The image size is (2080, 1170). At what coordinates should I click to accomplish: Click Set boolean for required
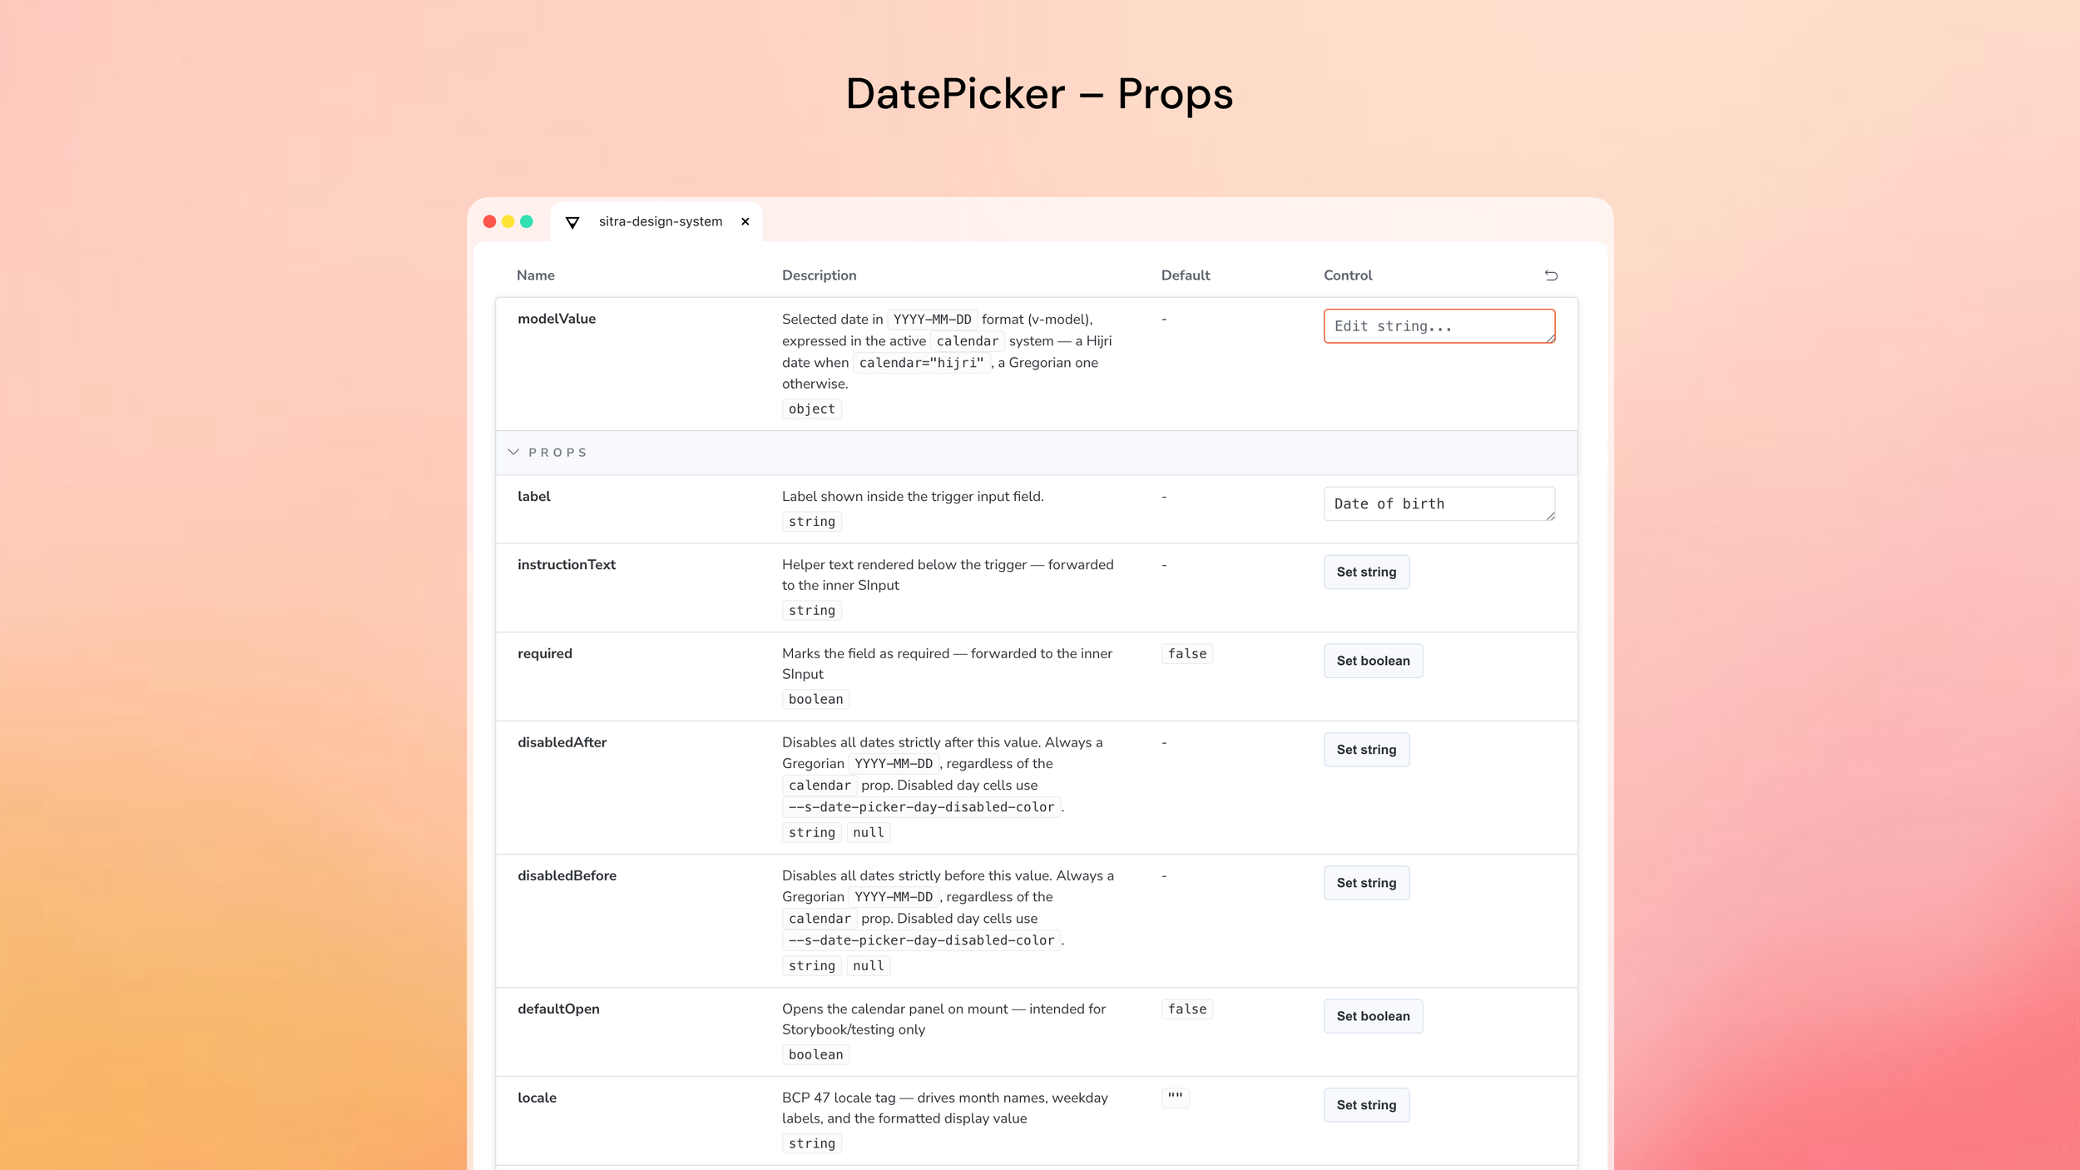pos(1373,661)
